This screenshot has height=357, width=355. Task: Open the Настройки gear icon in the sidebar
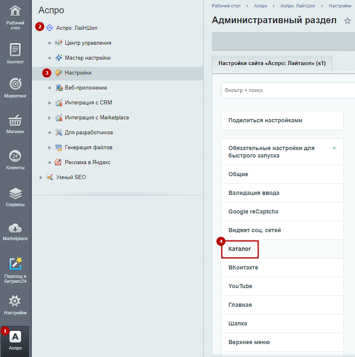(15, 301)
